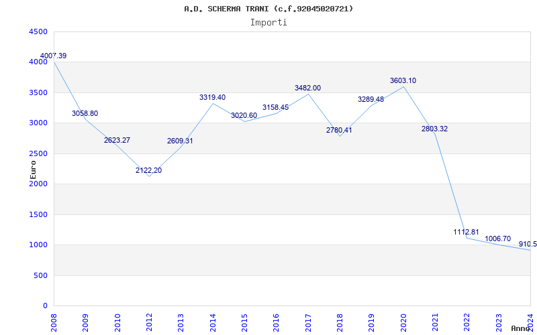Select the 2122.20 data label
Viewport: 537px width, 335px height.
coord(148,170)
